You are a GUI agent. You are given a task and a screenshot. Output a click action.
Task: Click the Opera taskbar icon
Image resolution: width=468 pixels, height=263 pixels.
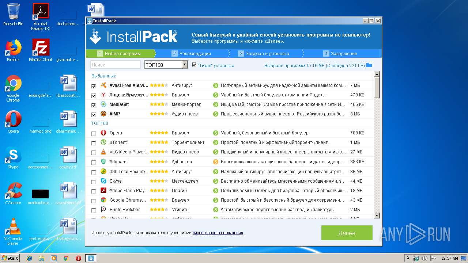(x=78, y=258)
